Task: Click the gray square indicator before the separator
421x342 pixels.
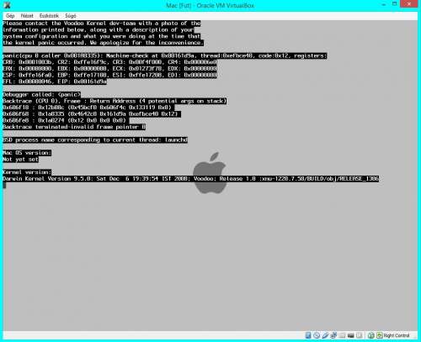Action: click(360, 335)
